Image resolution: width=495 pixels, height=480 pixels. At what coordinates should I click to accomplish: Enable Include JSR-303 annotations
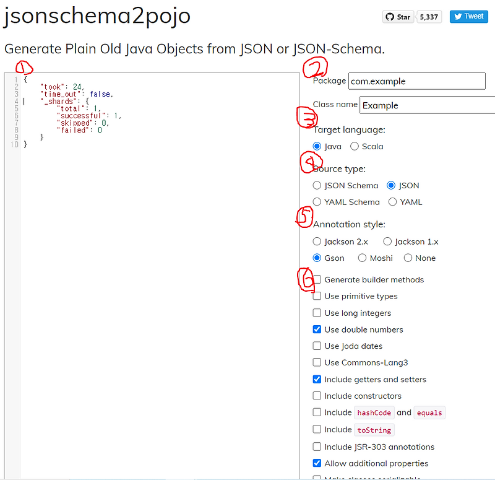317,447
